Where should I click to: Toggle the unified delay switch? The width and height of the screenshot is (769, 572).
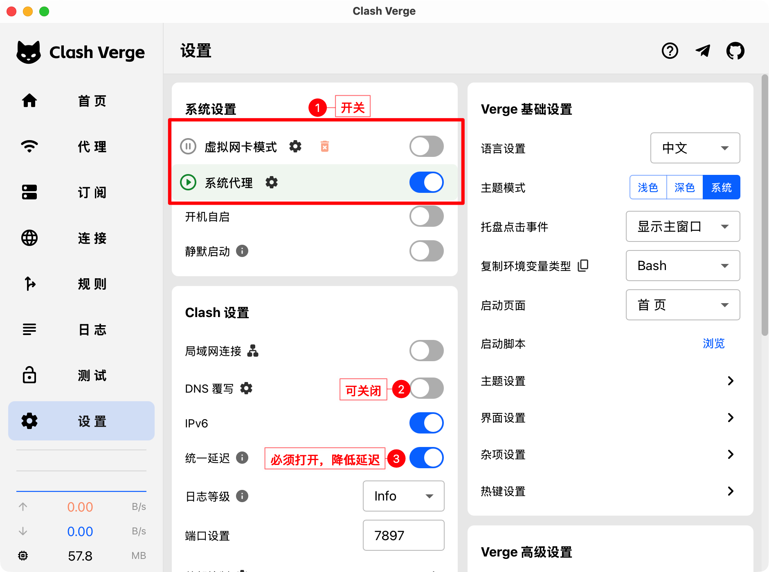427,458
